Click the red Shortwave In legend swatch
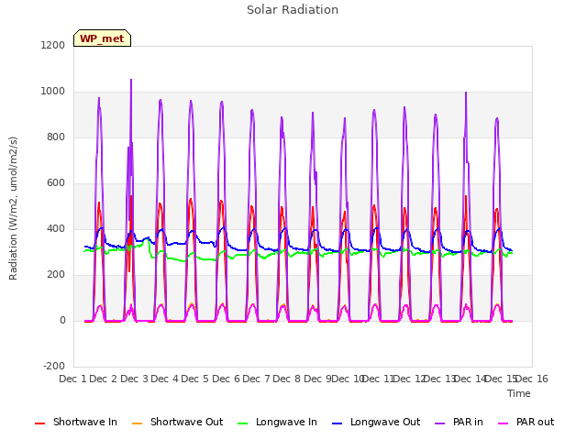The image size is (587, 440). [x=39, y=423]
